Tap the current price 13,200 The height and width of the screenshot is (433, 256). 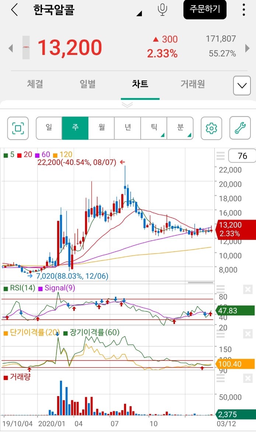click(x=70, y=48)
